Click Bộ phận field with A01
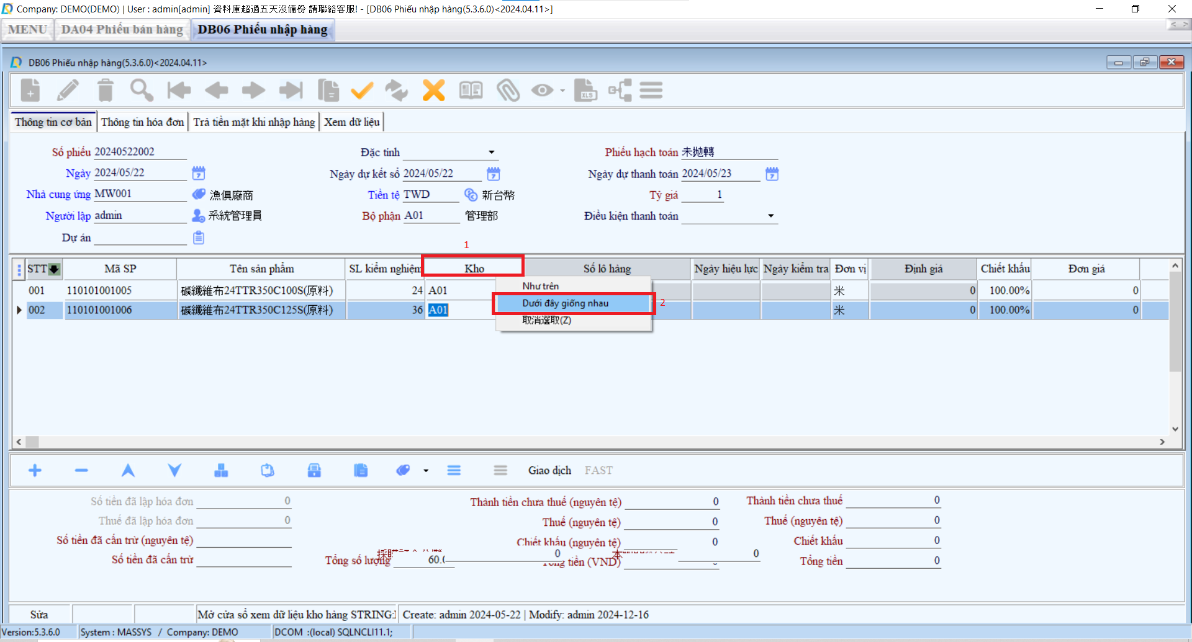 point(431,216)
